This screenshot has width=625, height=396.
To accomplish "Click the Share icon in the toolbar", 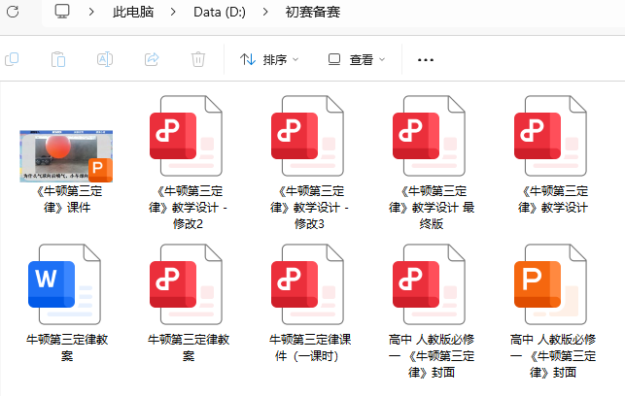I will (x=152, y=59).
